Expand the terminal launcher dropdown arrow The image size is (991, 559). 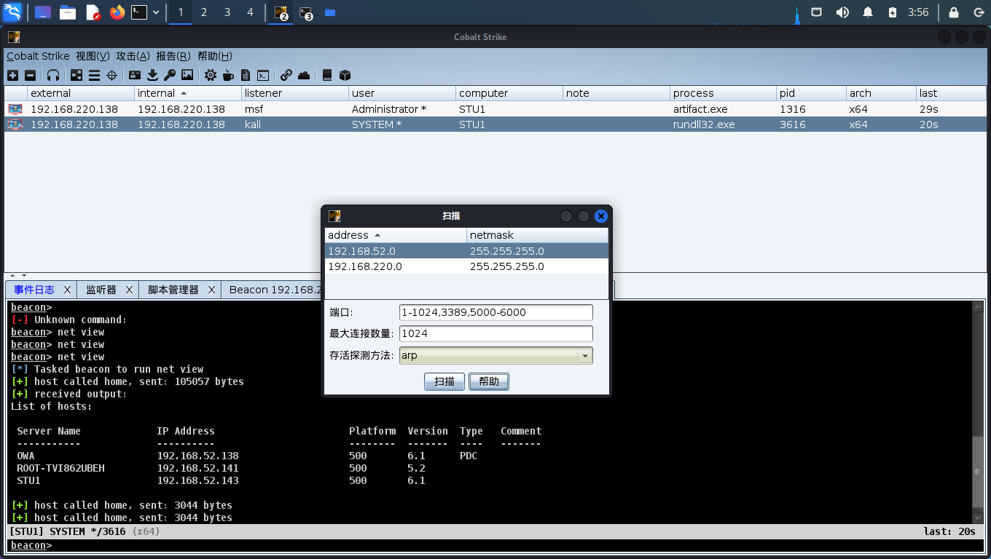coord(156,12)
